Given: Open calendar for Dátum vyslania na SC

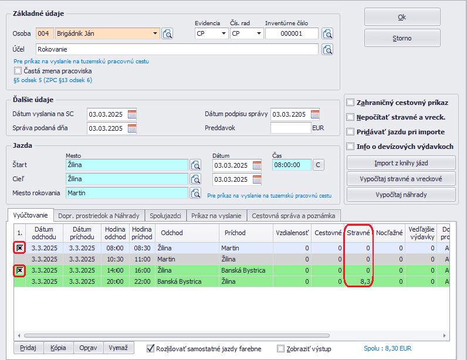Looking at the screenshot, I should [132, 114].
